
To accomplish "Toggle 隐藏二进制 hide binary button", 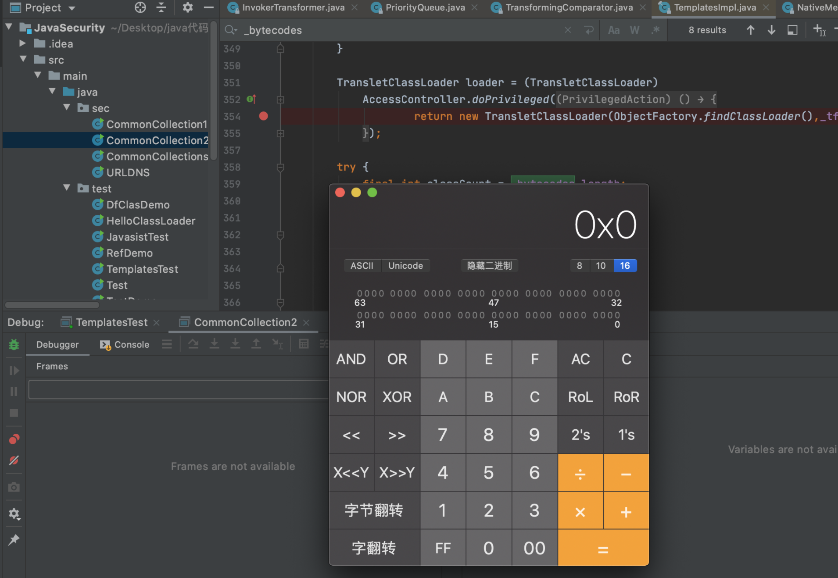I will pyautogui.click(x=489, y=266).
